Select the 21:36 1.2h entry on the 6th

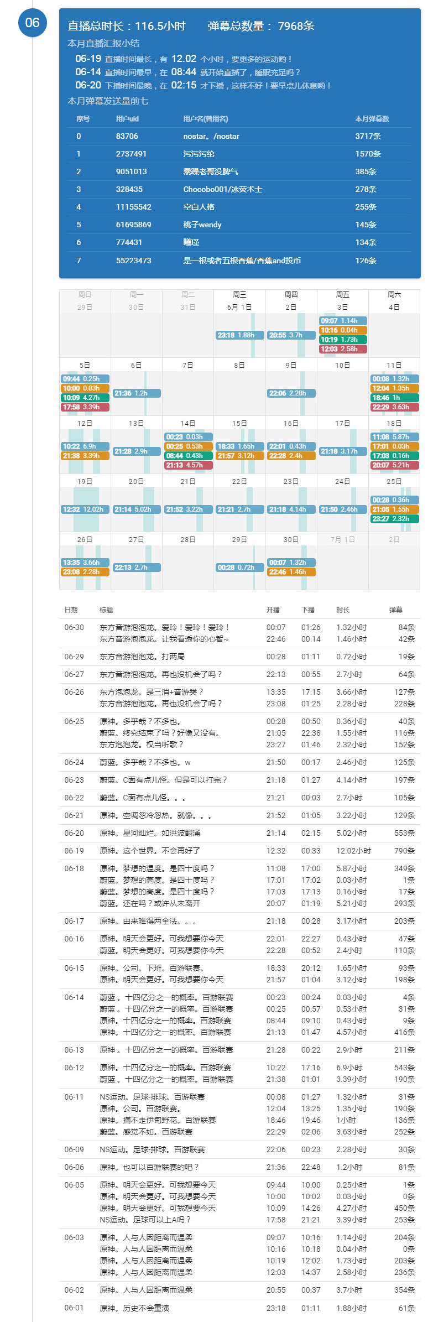(x=137, y=393)
